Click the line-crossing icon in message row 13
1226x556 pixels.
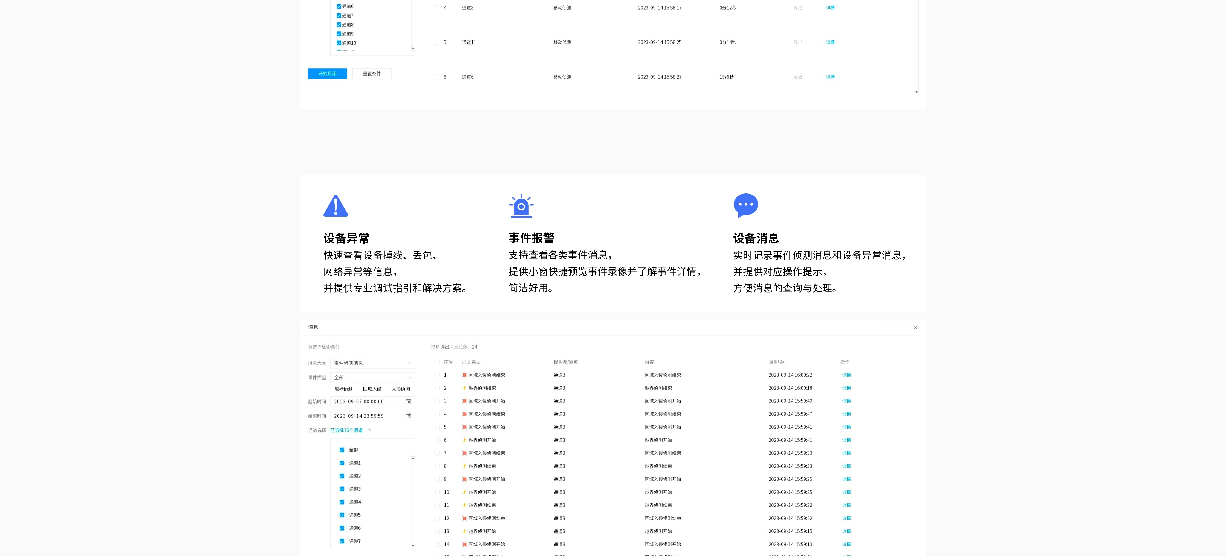click(x=464, y=531)
